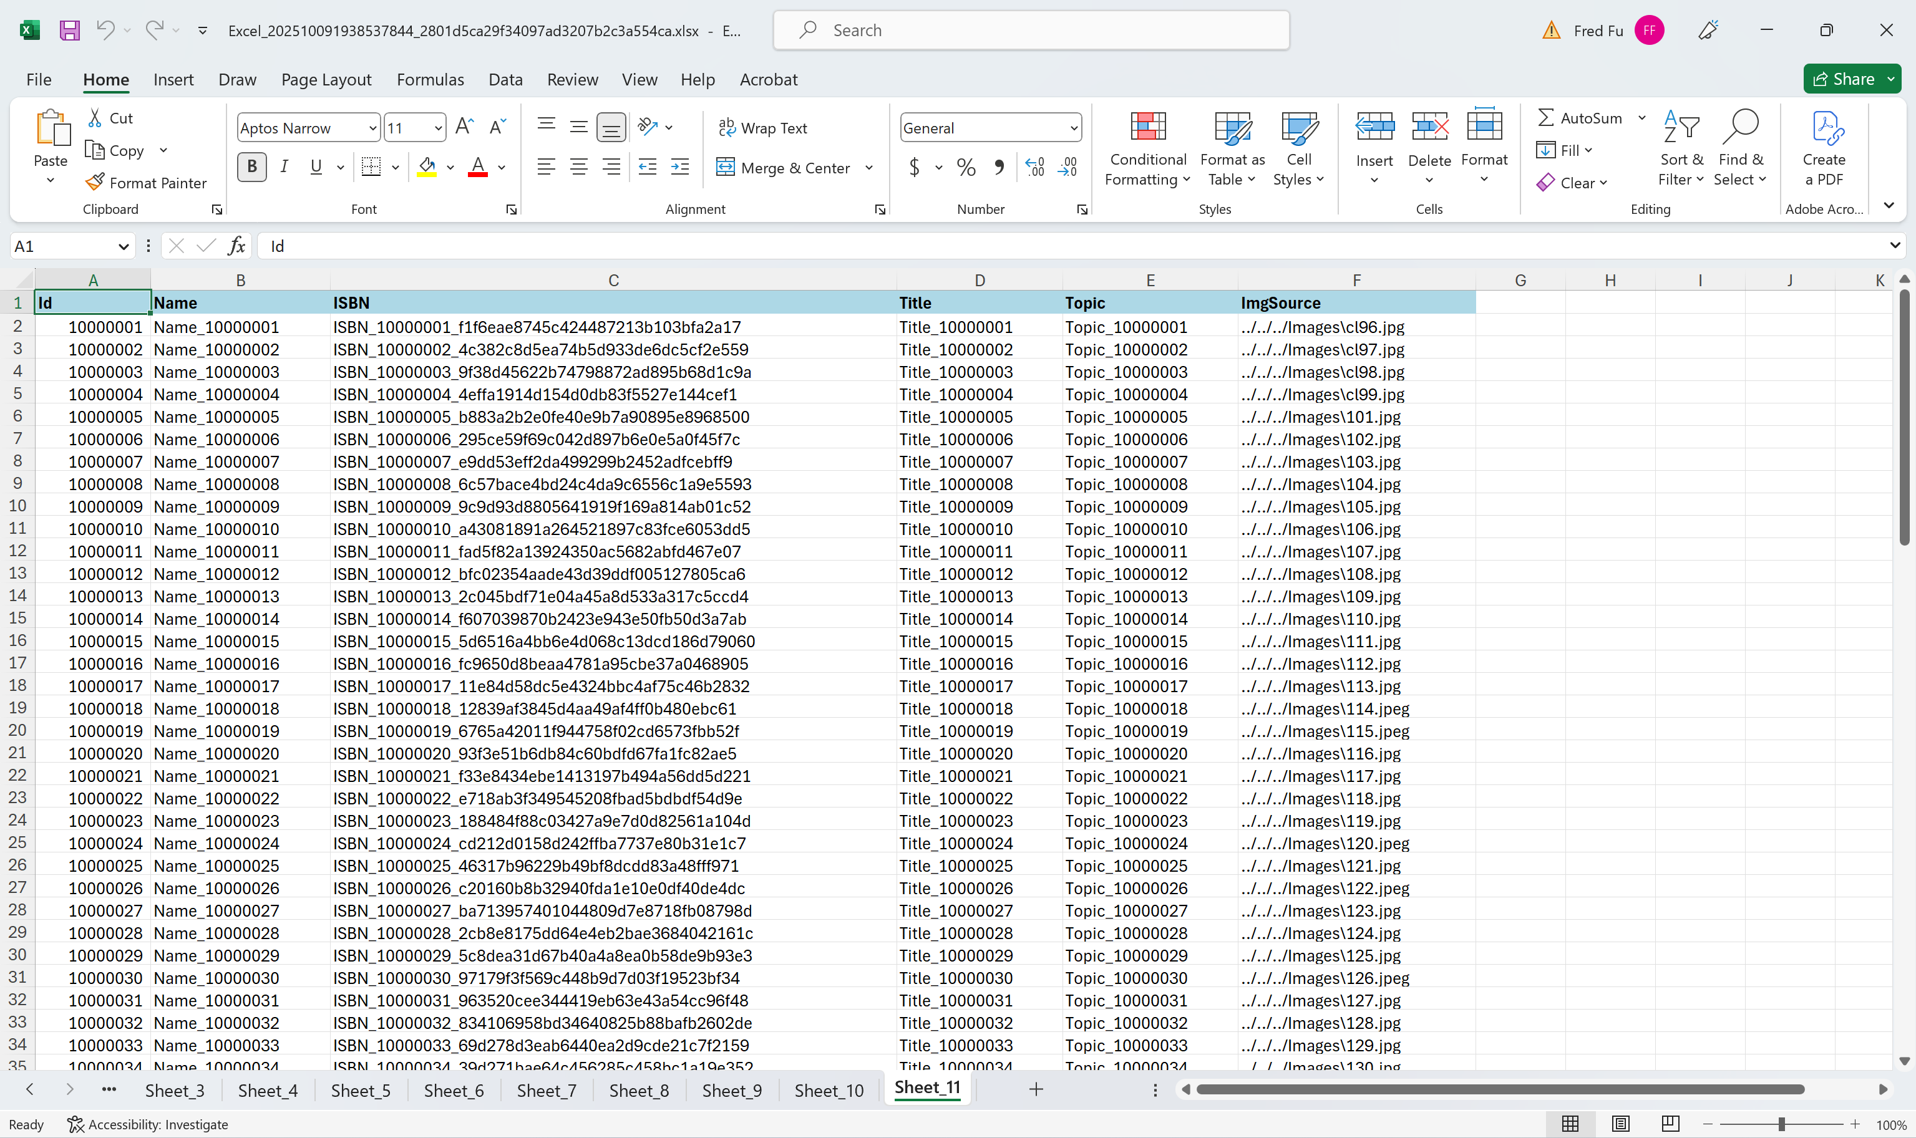Click Accessibility: Investigate in status bar
Image resolution: width=1916 pixels, height=1138 pixels.
pyautogui.click(x=148, y=1124)
